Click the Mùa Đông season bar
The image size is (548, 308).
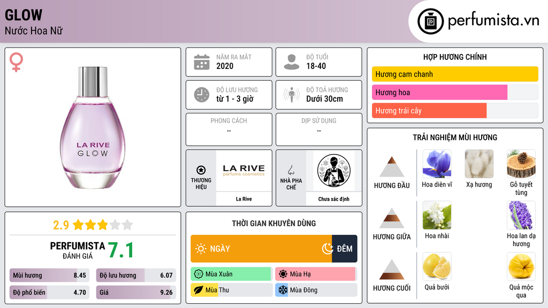[x=316, y=290]
